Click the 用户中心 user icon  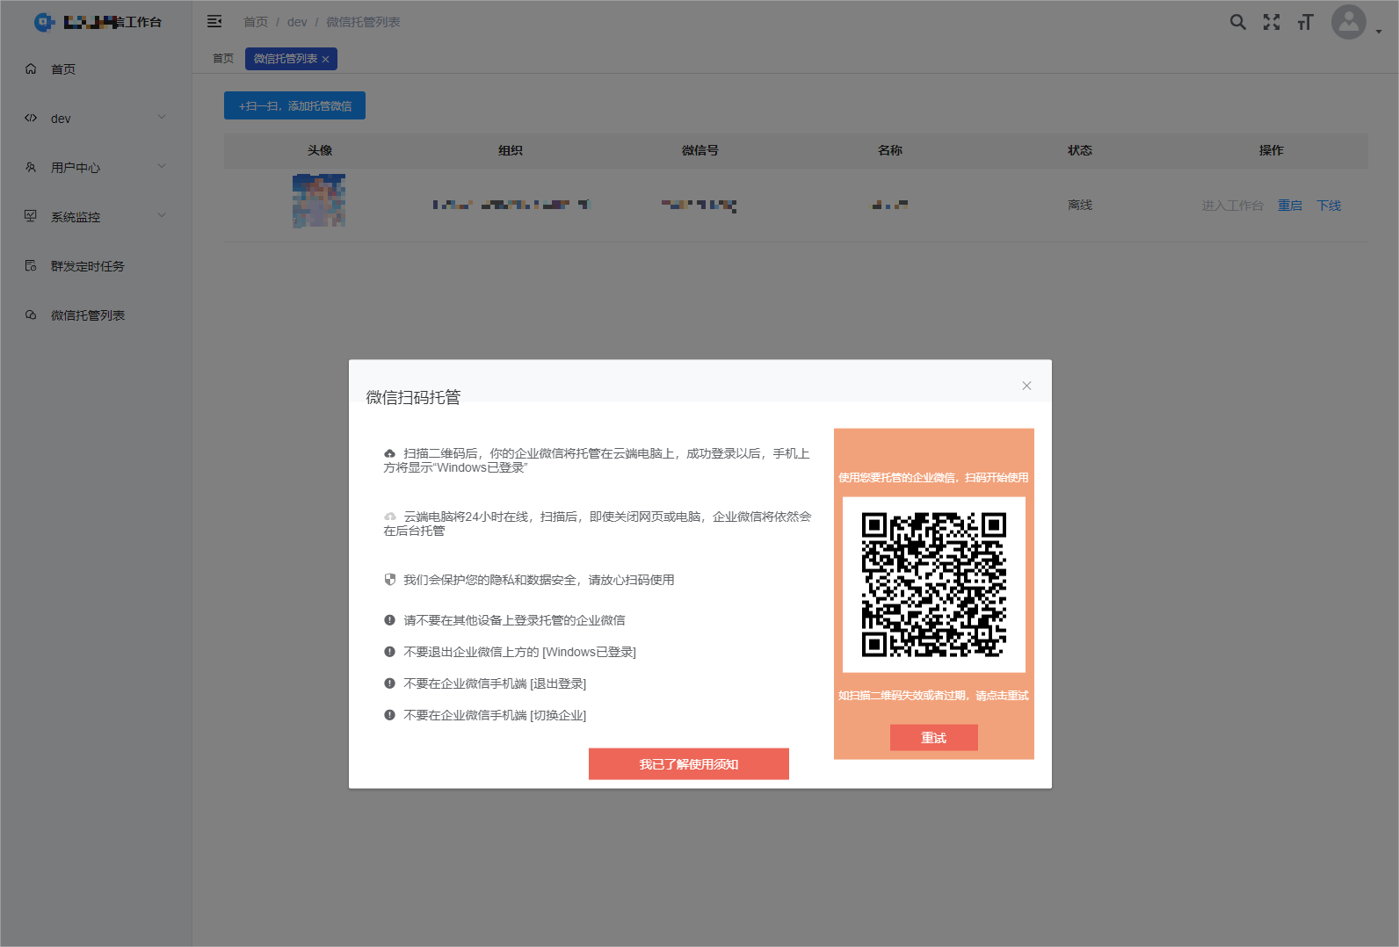31,167
